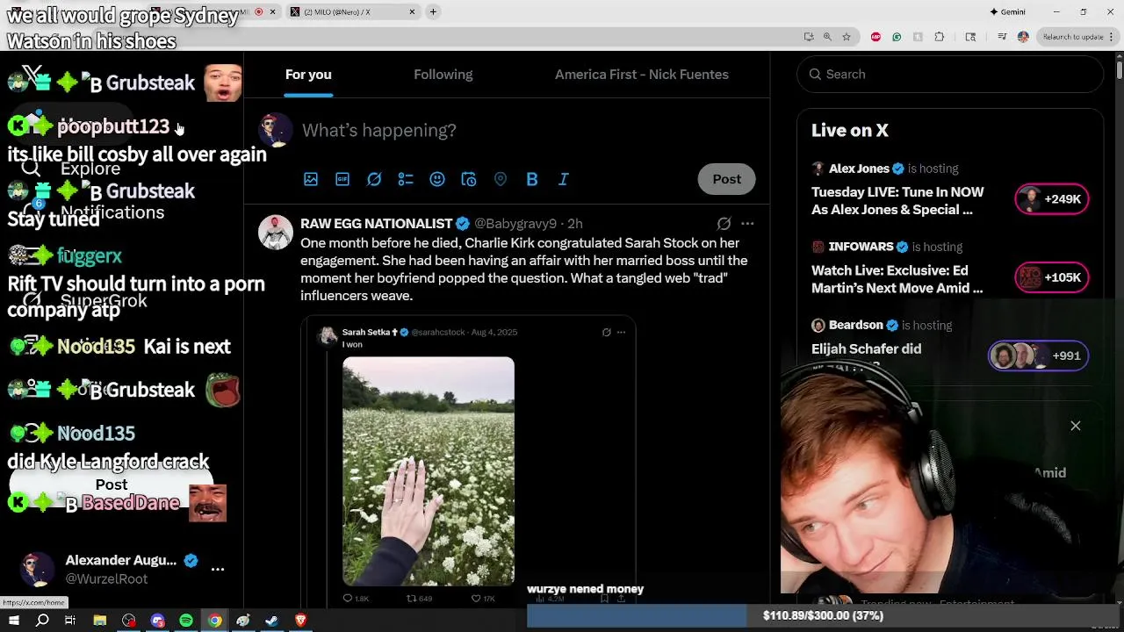Viewport: 1124px width, 632px height.
Task: Click the X search box
Action: coord(950,75)
